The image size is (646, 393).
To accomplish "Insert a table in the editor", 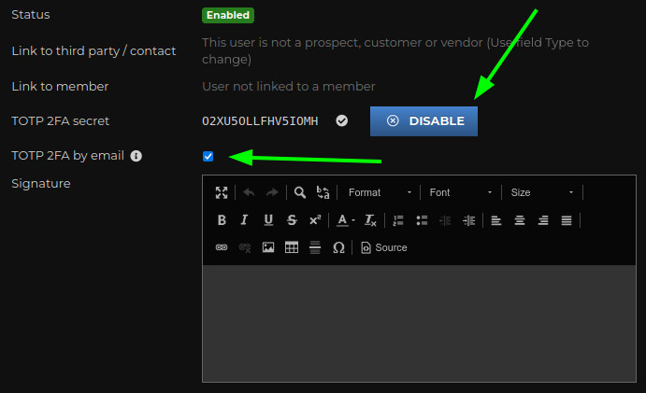I will pyautogui.click(x=292, y=247).
